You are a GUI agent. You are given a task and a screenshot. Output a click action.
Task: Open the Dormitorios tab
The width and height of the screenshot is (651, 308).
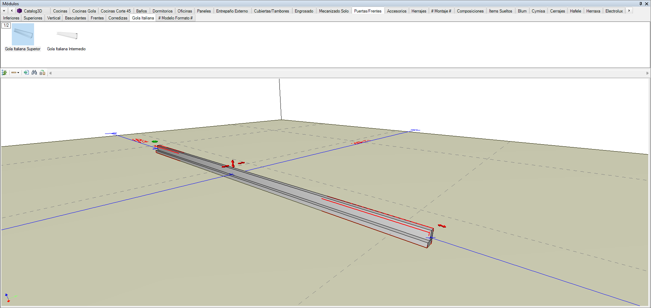tap(162, 11)
